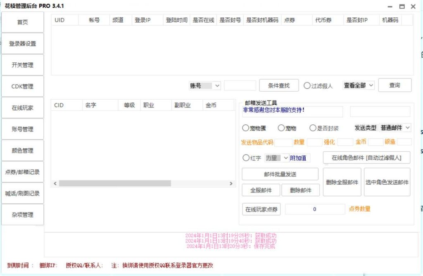Open 开关管理 from sidebar
The height and width of the screenshot is (276, 423).
tap(23, 65)
